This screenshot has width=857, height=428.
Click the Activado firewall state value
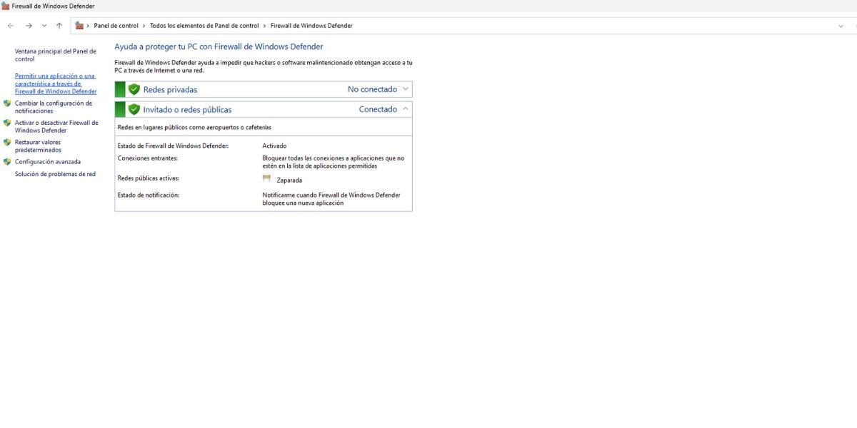coord(274,146)
